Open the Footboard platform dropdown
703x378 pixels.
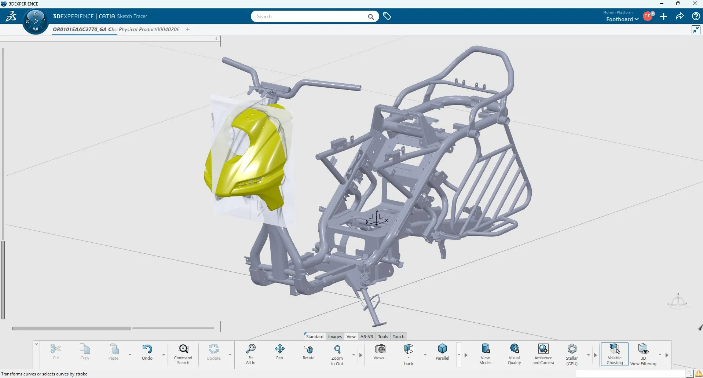point(622,19)
